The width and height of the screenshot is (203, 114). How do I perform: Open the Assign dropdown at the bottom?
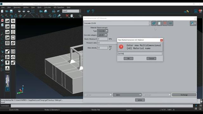coord(98,95)
